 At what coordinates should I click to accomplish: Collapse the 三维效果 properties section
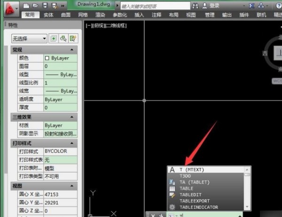point(72,117)
